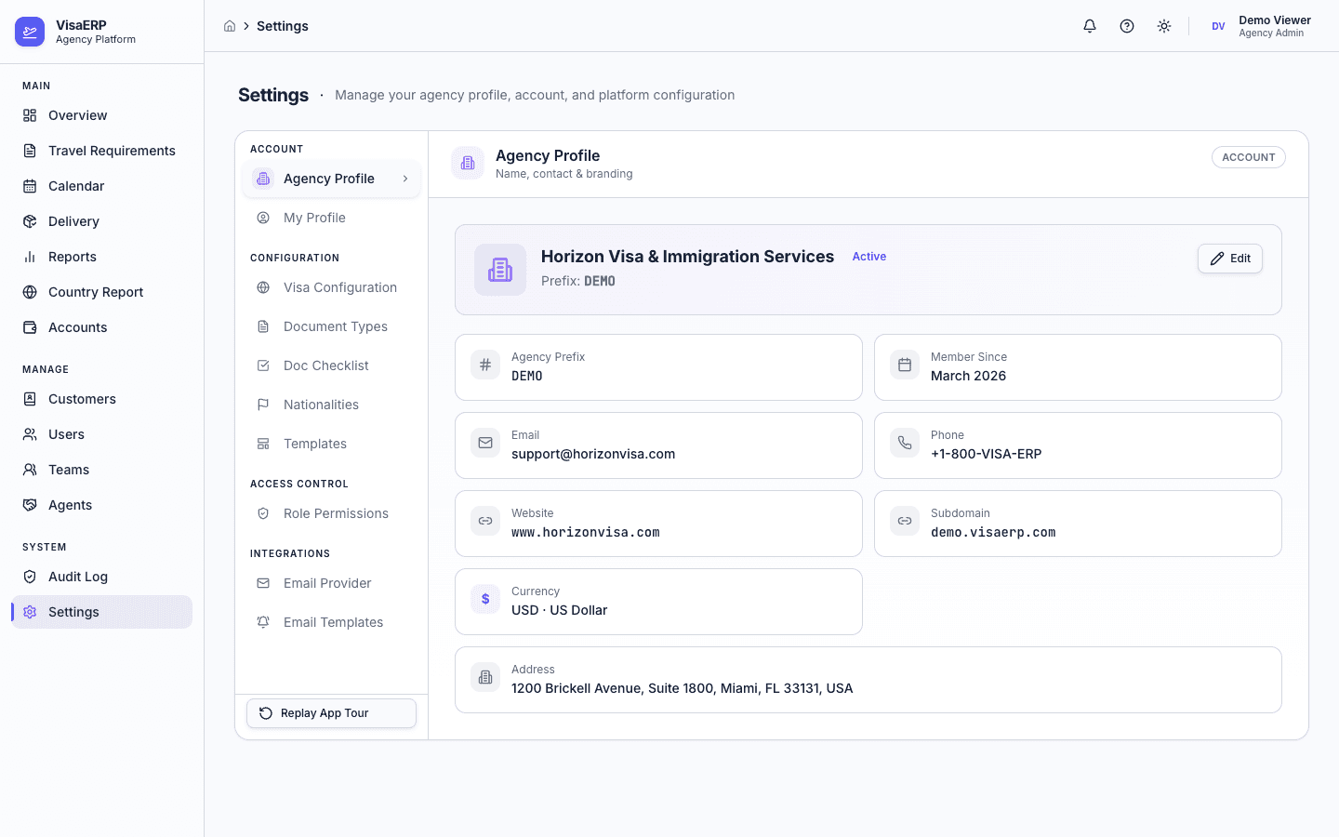The width and height of the screenshot is (1339, 837).
Task: Click the ACCOUNT badge in the header
Action: [1248, 156]
